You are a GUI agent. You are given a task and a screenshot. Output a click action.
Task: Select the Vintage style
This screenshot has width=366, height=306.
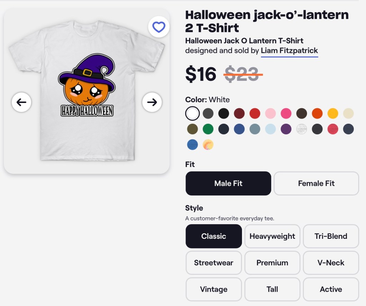click(213, 289)
